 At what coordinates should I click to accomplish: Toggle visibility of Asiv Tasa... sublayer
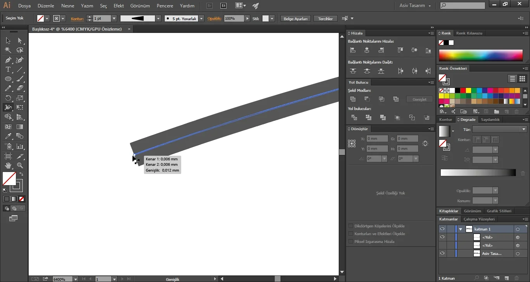442,253
